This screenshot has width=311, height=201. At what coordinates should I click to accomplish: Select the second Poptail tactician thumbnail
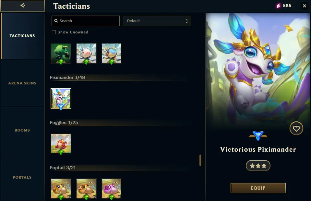tap(86, 189)
